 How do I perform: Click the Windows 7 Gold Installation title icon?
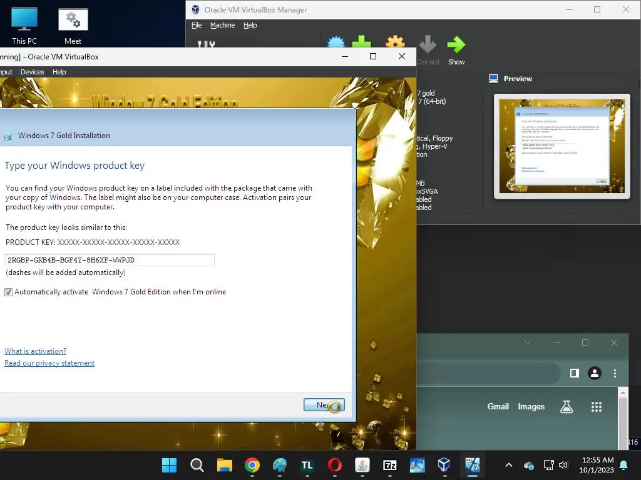8,136
